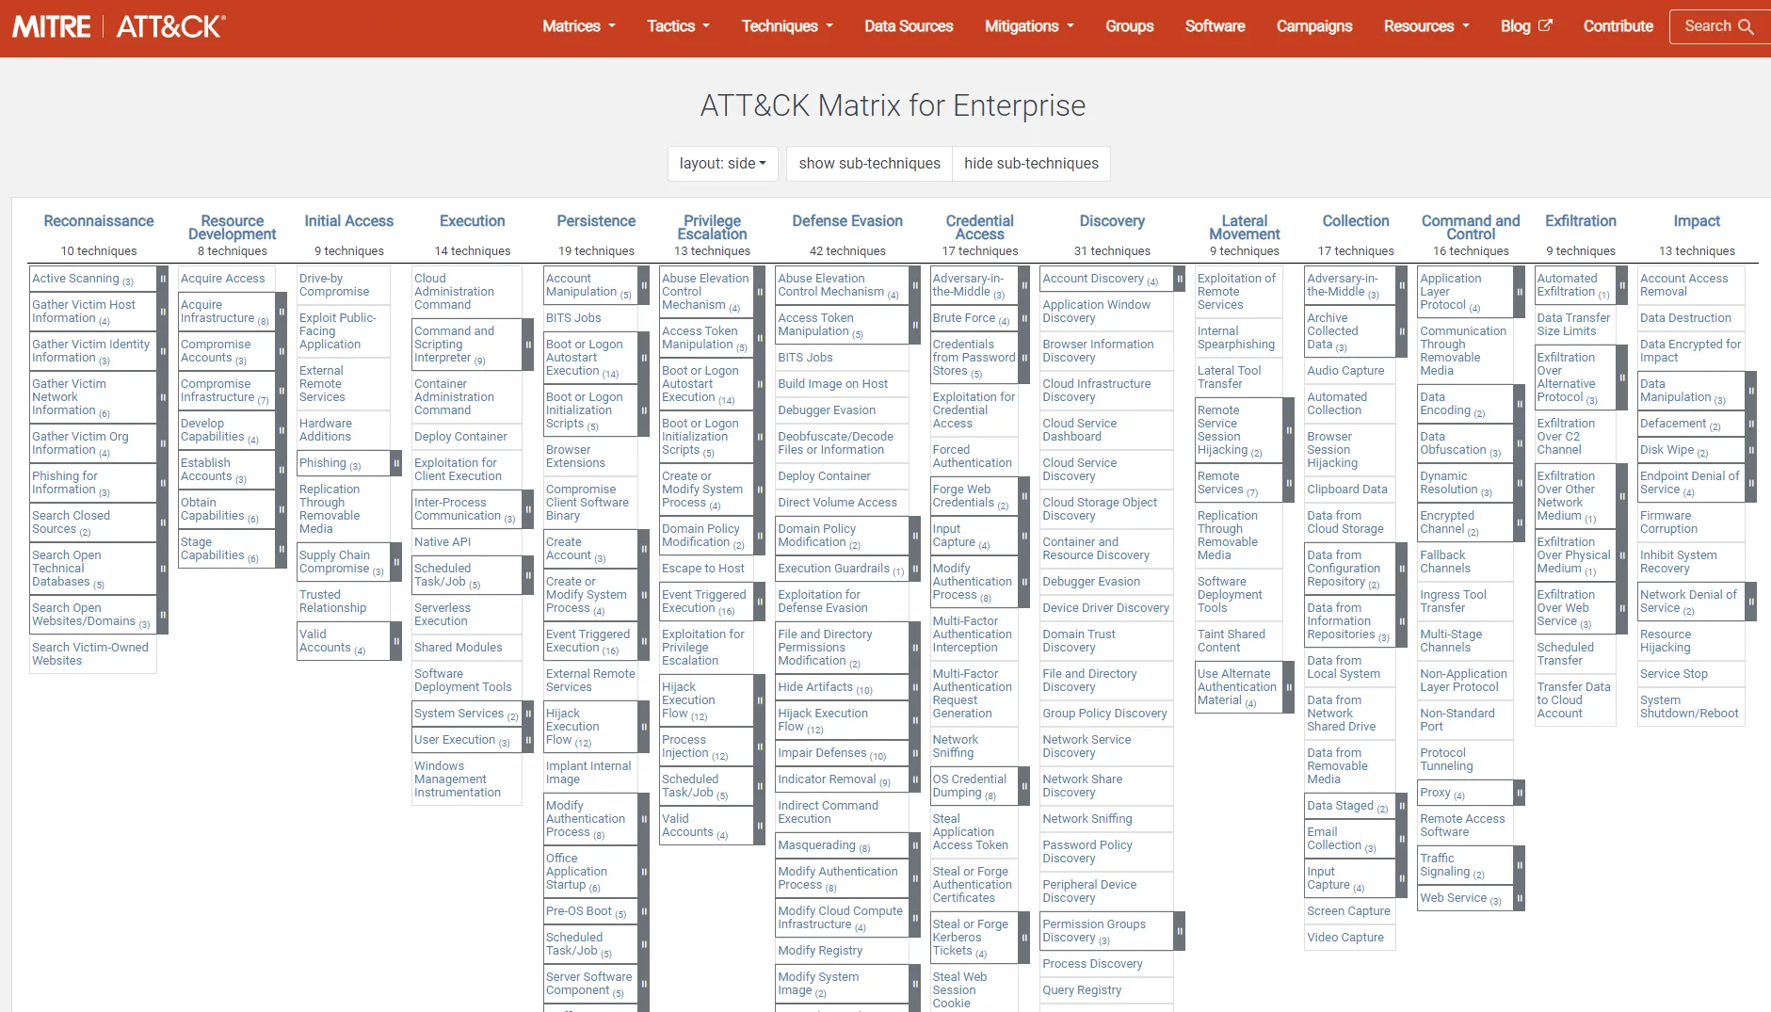The width and height of the screenshot is (1771, 1012).
Task: Expand Proxy sub-techniques handle
Action: [1519, 793]
